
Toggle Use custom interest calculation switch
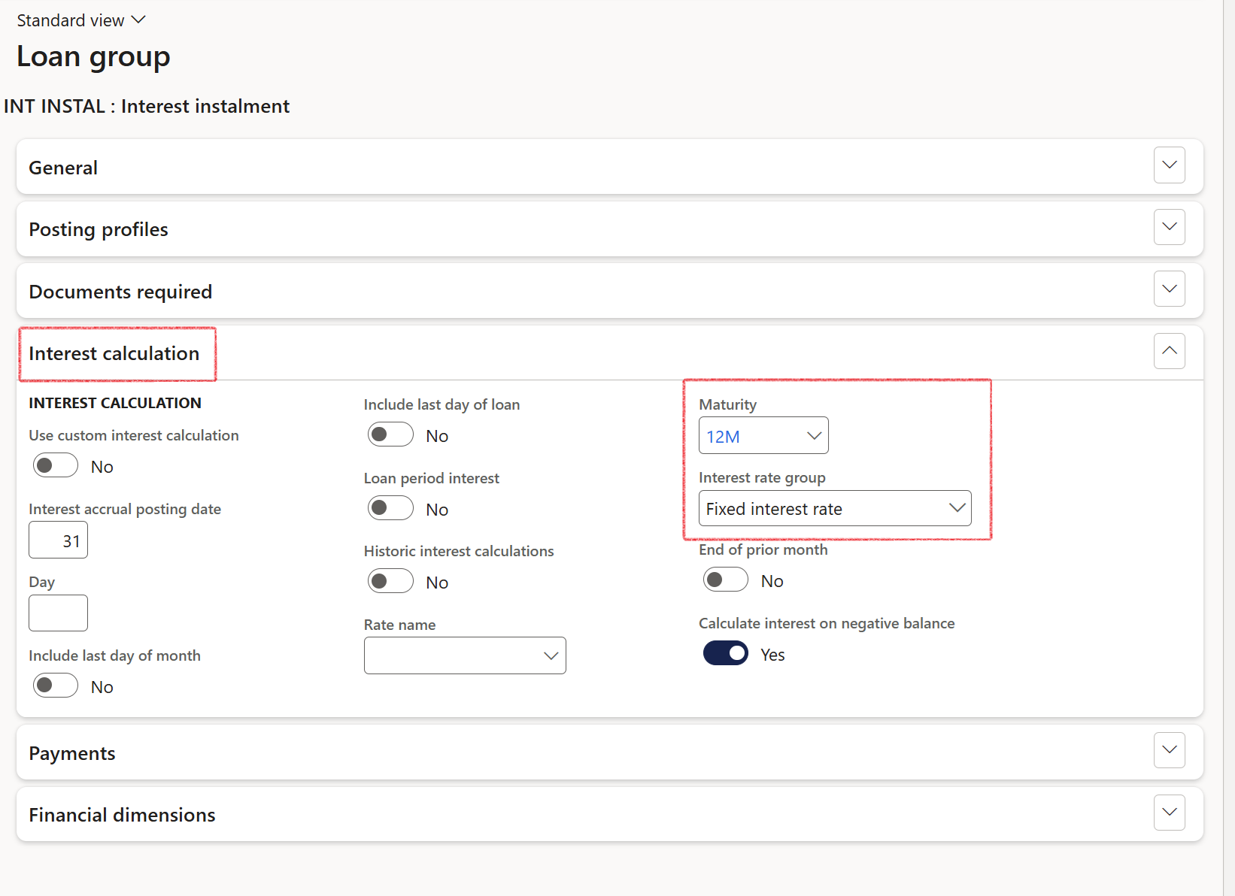click(x=56, y=466)
